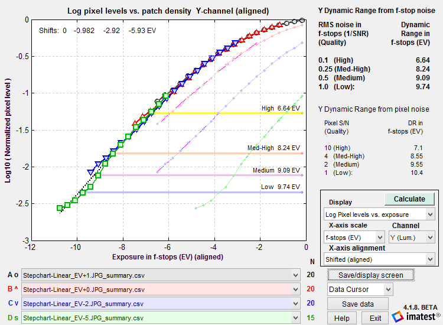Click the Save data button
The height and width of the screenshot is (325, 443).
click(x=358, y=304)
